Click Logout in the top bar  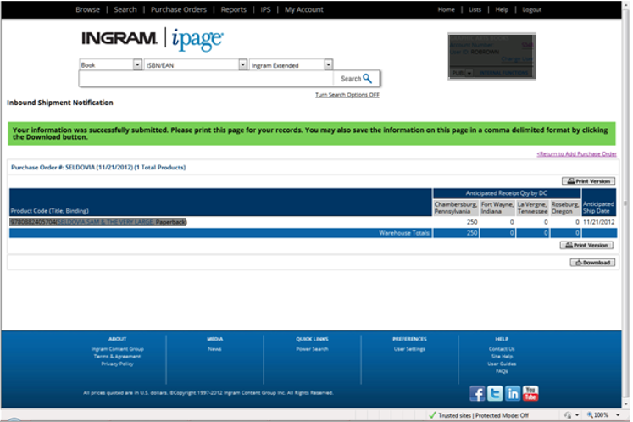531,9
